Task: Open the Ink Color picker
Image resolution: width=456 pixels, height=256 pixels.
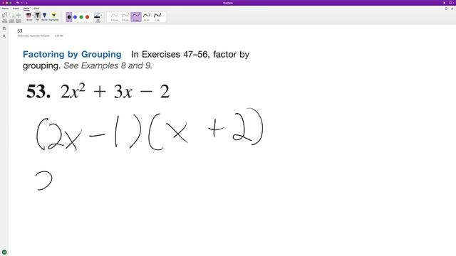Action: (98, 17)
